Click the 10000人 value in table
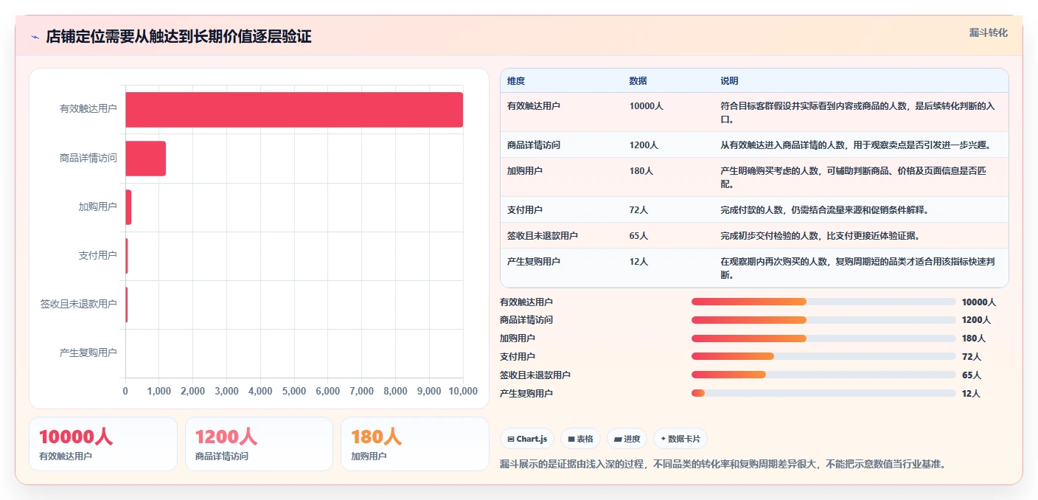This screenshot has width=1038, height=500. 647,106
